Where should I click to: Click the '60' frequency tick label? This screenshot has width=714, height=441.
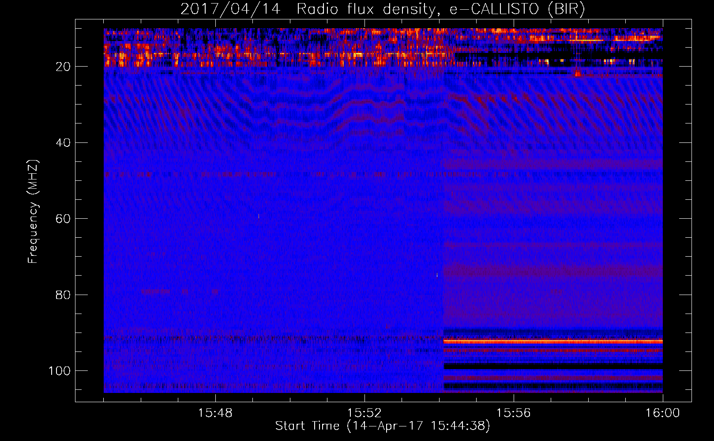pos(63,219)
